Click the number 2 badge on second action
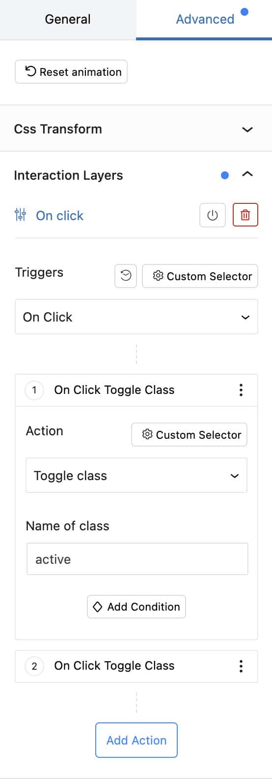 (34, 666)
